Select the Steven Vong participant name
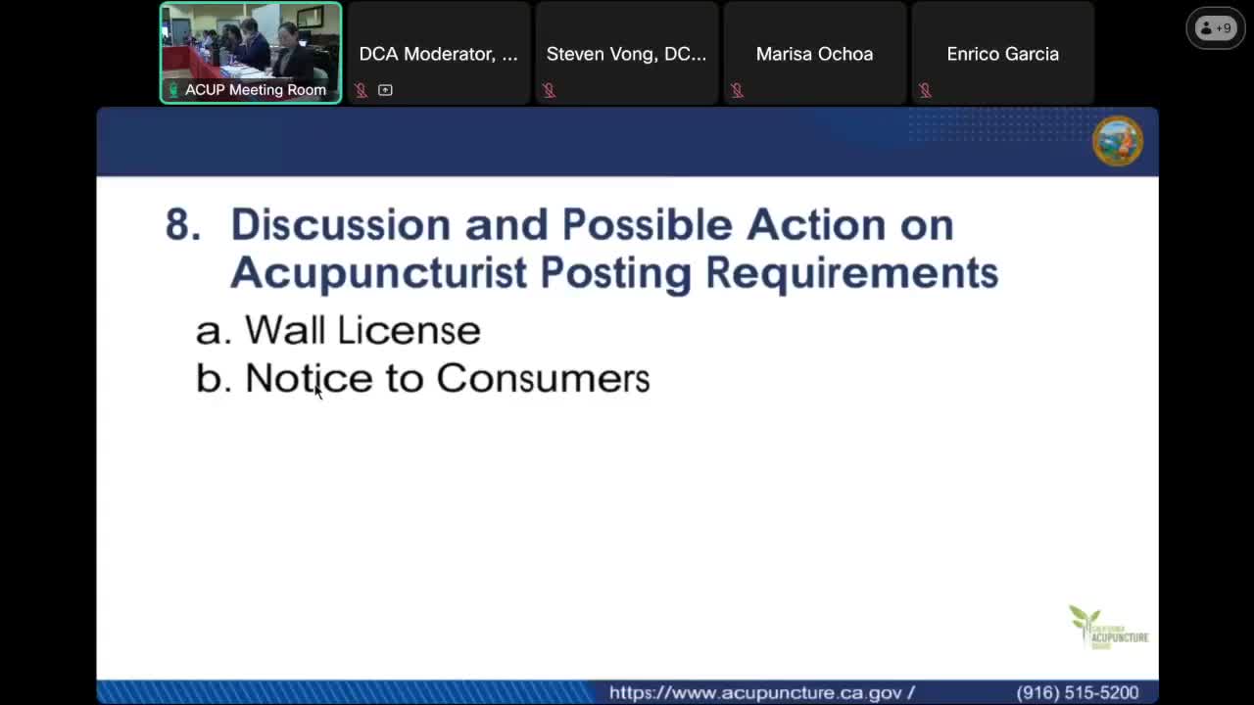This screenshot has width=1254, height=705. [626, 54]
